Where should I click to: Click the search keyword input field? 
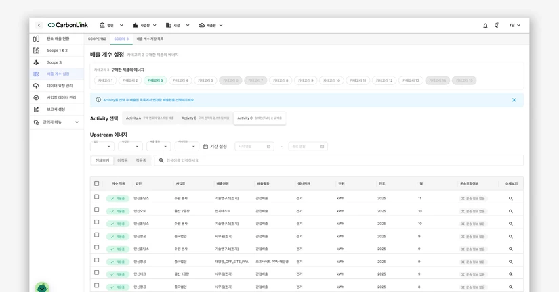click(339, 160)
